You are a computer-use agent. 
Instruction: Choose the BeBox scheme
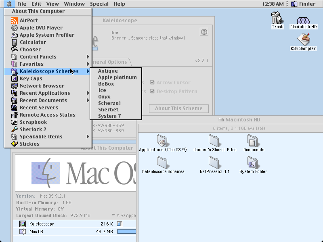[116, 84]
